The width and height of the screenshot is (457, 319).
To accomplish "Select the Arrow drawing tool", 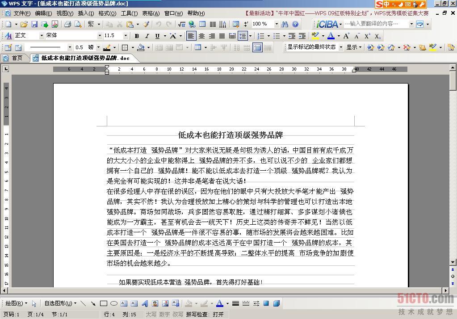I will pyautogui.click(x=93, y=303).
